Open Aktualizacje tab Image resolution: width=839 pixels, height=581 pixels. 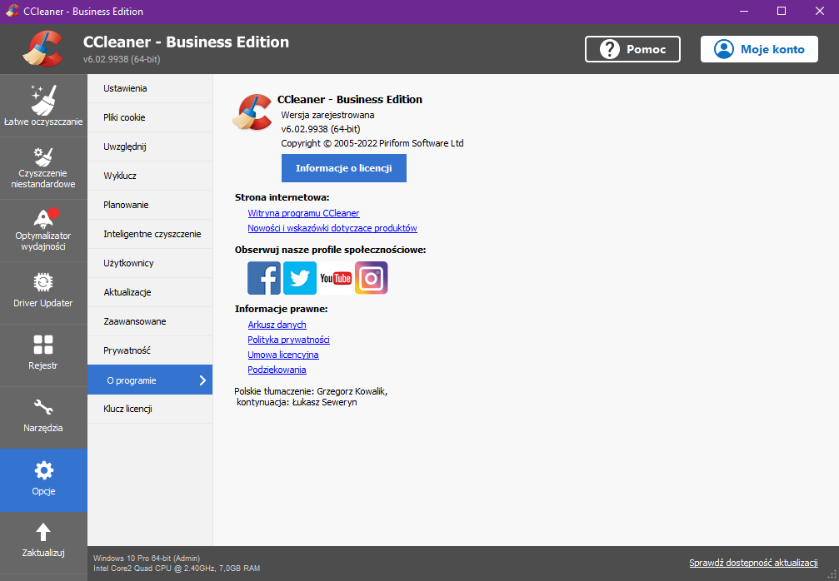pyautogui.click(x=150, y=292)
